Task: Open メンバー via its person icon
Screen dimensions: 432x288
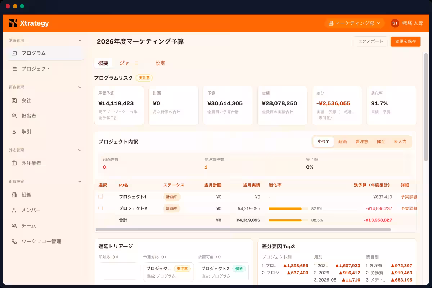Action: pos(14,210)
